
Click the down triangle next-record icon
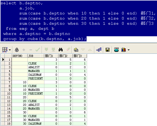[x=83, y=50]
